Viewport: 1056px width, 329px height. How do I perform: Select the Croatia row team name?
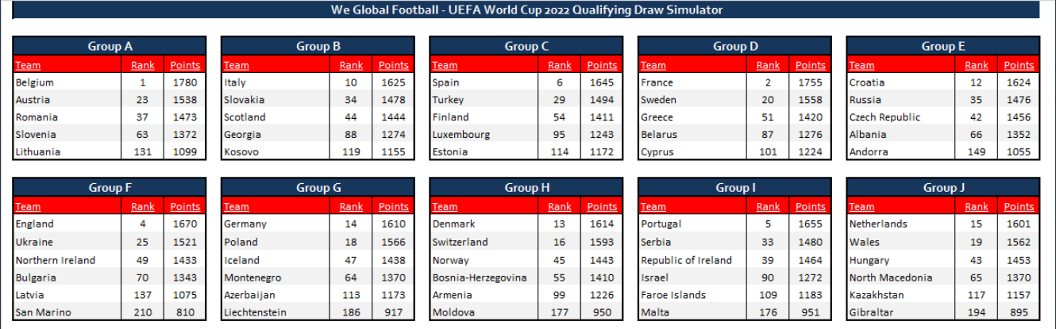tap(867, 82)
